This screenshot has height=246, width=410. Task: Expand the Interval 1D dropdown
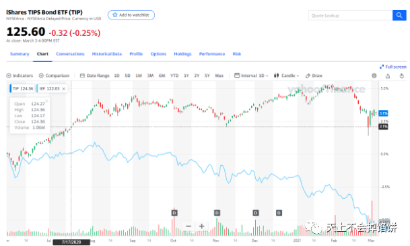click(251, 75)
